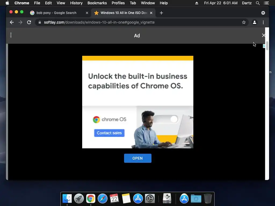Open Spotlight search magnifier
The height and width of the screenshot is (206, 275).
258,3
